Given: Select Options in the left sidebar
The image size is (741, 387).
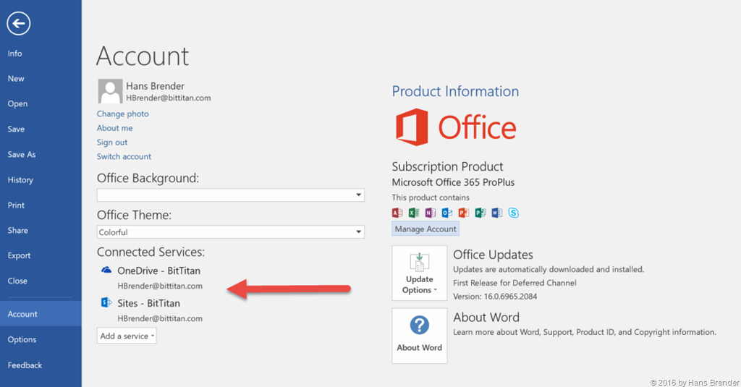Looking at the screenshot, I should [x=22, y=339].
